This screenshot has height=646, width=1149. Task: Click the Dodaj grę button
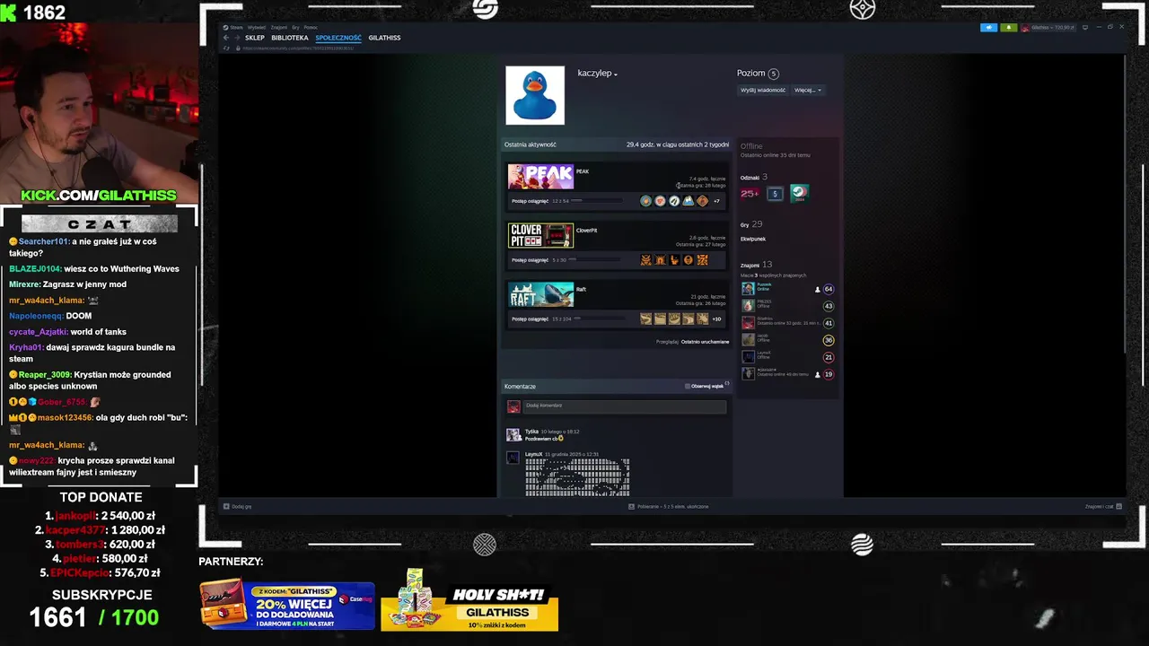pyautogui.click(x=238, y=507)
